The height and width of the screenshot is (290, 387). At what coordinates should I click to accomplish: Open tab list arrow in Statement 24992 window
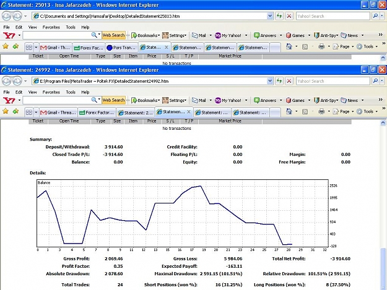tap(36, 113)
